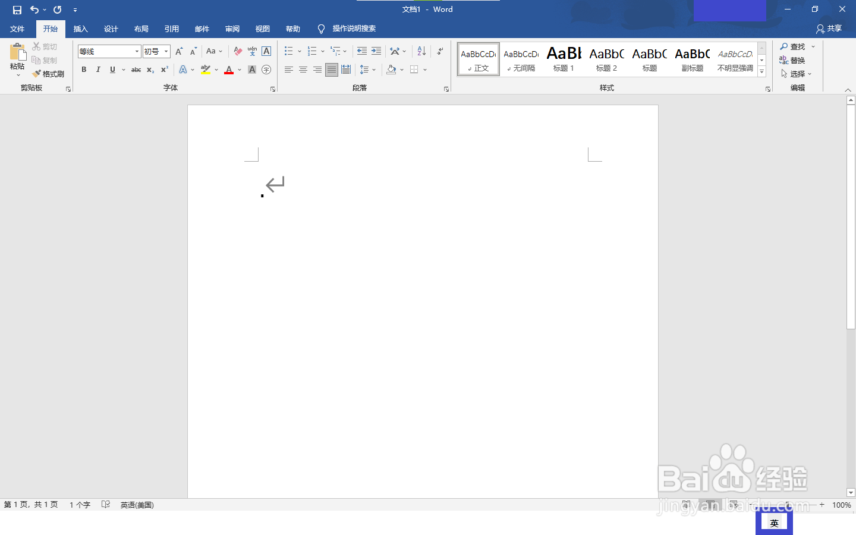Toggle justify alignment
The height and width of the screenshot is (535, 856).
point(332,70)
